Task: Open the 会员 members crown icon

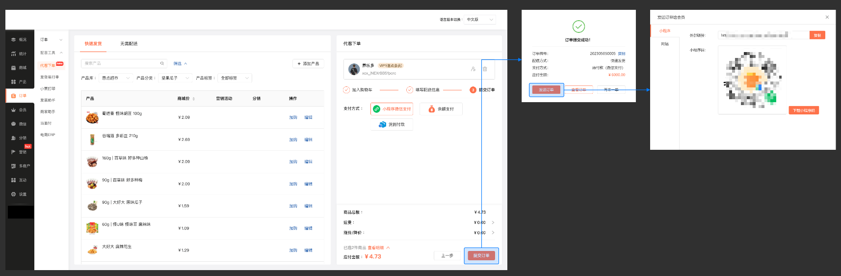Action: [14, 110]
